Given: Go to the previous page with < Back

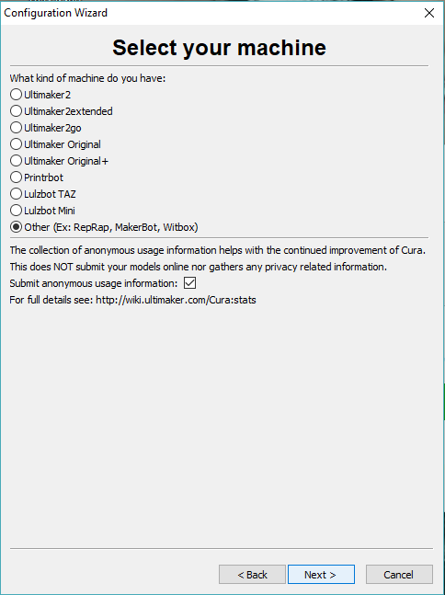Looking at the screenshot, I should point(252,575).
